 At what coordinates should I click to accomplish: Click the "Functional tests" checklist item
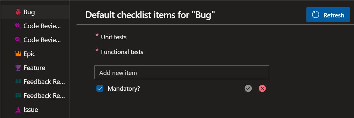click(x=122, y=52)
